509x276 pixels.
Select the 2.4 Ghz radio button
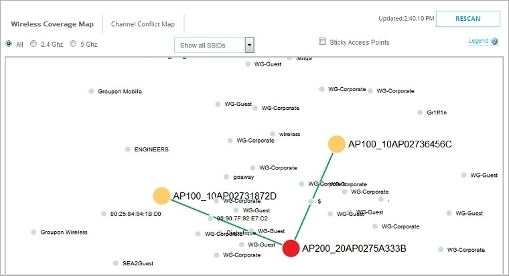click(x=33, y=44)
